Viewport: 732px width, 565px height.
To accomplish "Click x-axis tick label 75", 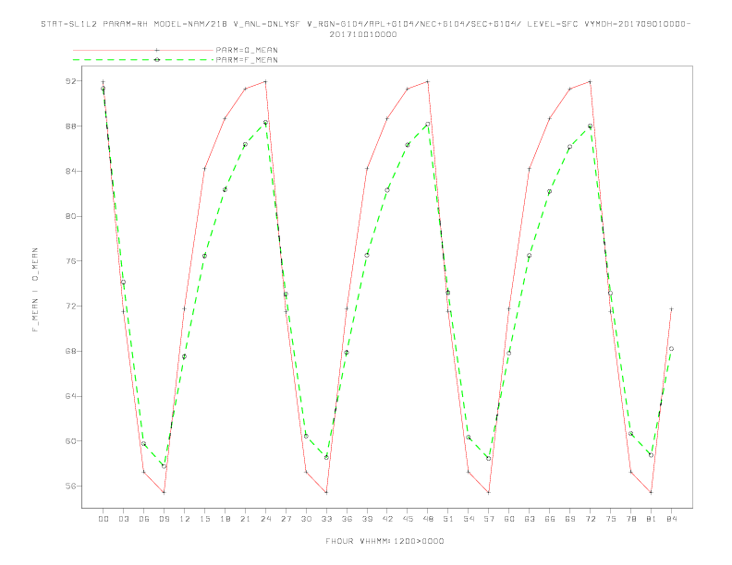I will click(x=611, y=519).
